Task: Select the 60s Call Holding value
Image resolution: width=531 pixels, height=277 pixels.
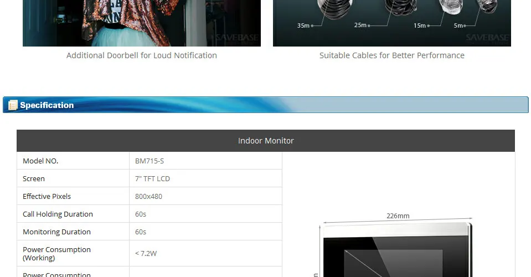Action: click(x=141, y=214)
